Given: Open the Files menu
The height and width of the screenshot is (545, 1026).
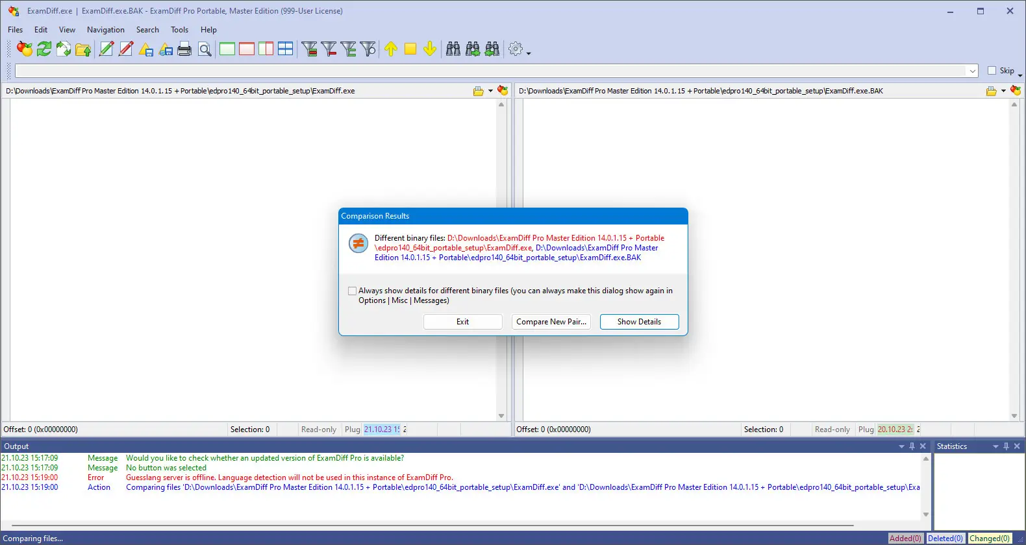Looking at the screenshot, I should (x=15, y=30).
